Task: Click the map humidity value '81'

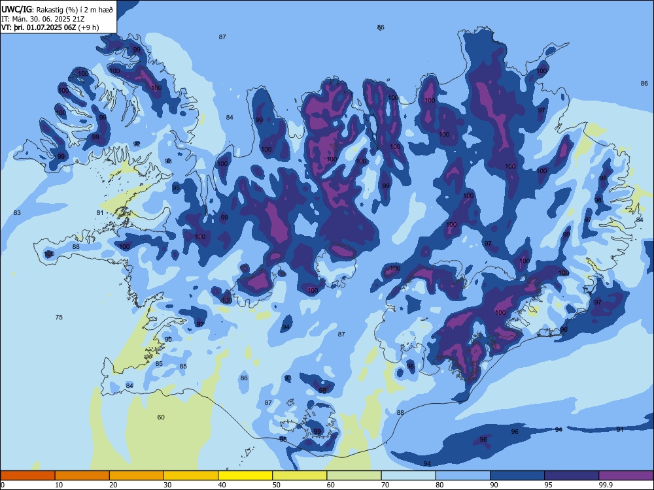Action: [100, 213]
